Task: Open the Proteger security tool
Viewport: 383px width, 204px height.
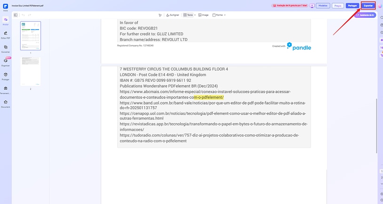Action: (6, 76)
